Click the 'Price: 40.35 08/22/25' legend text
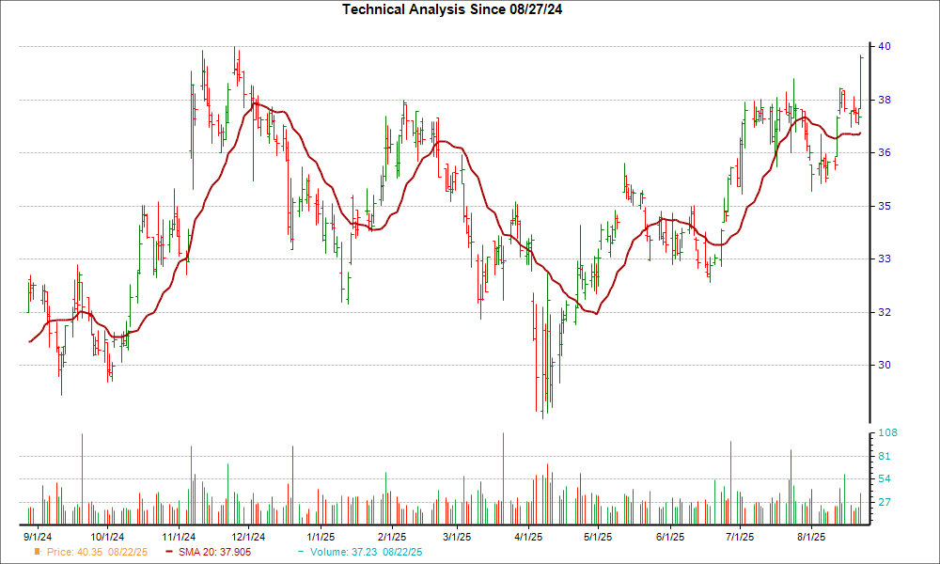Image resolution: width=940 pixels, height=564 pixels. 97,552
